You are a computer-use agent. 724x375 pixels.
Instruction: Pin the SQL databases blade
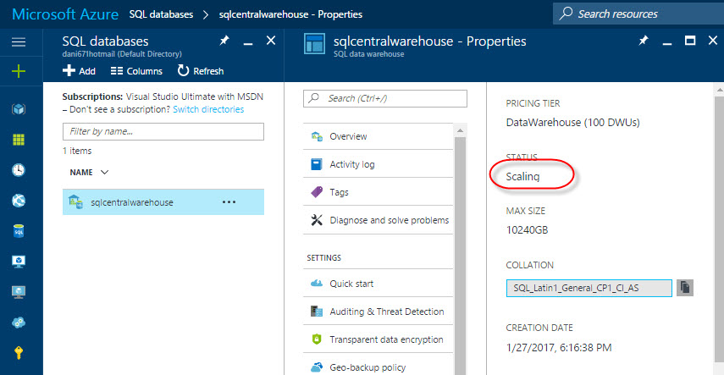[x=224, y=41]
